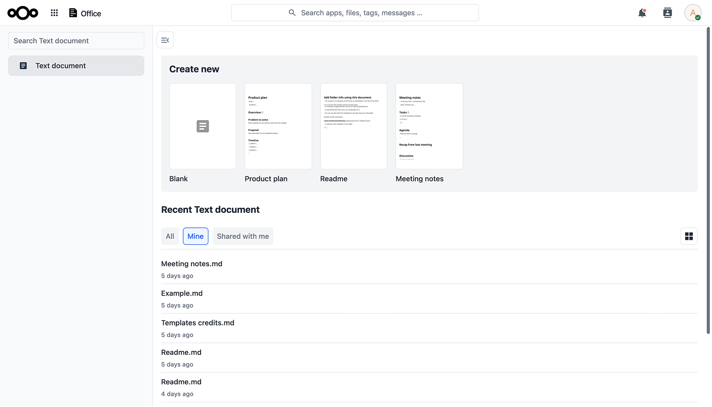712x407 pixels.
Task: Click the Blank label under the template
Action: [178, 179]
